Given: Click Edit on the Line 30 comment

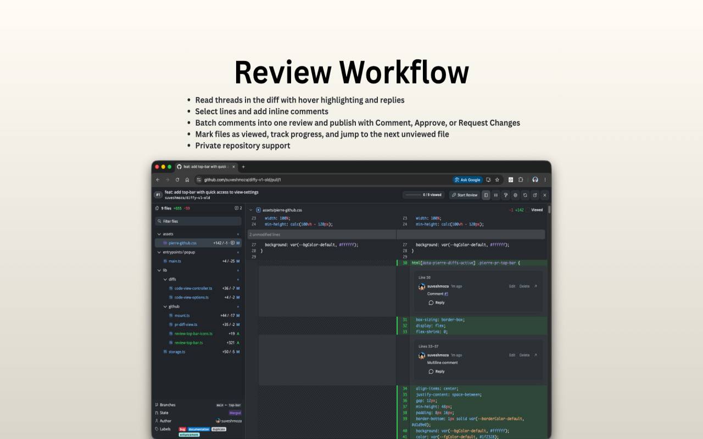Looking at the screenshot, I should (512, 286).
